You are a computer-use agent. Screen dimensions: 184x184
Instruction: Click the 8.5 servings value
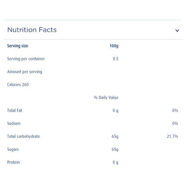click(x=115, y=59)
